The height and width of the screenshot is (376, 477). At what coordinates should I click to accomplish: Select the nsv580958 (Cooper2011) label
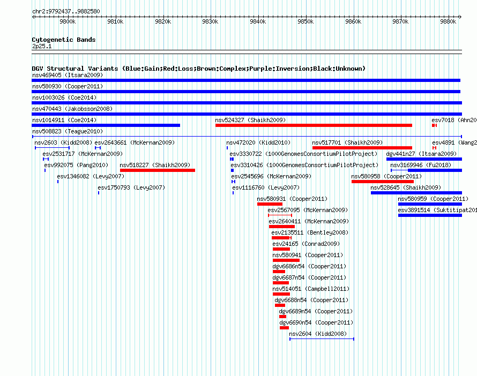(x=386, y=176)
